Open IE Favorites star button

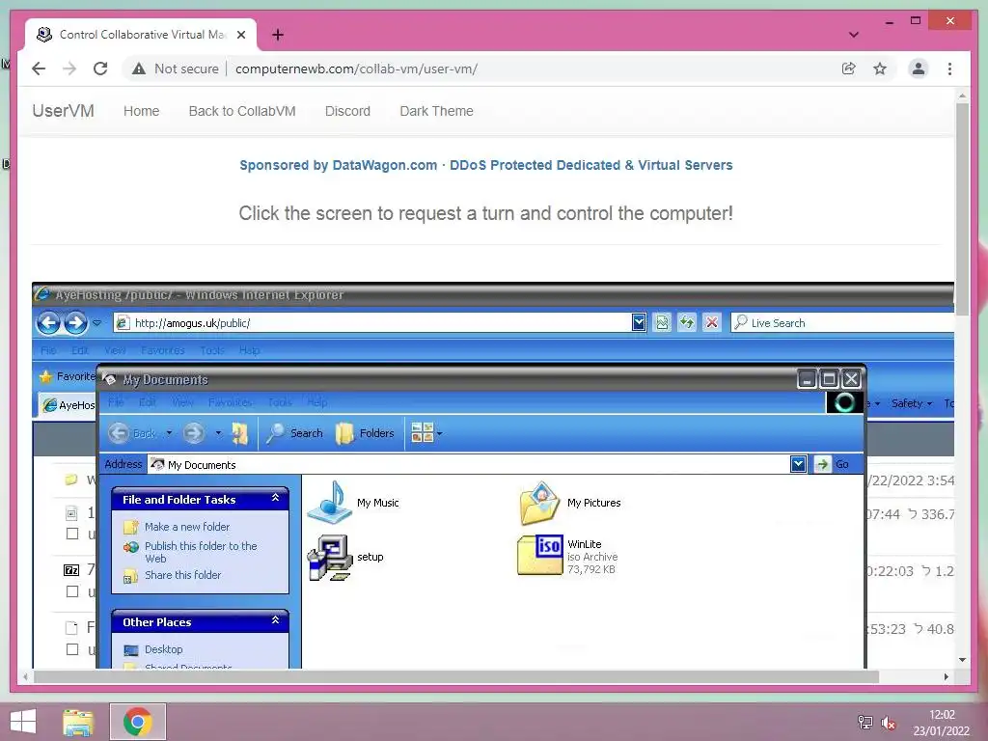point(67,376)
